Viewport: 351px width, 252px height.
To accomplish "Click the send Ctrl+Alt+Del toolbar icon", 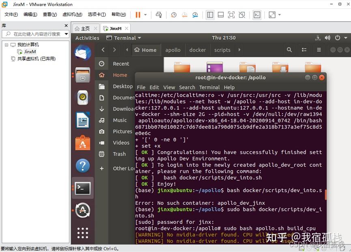I will (x=159, y=15).
